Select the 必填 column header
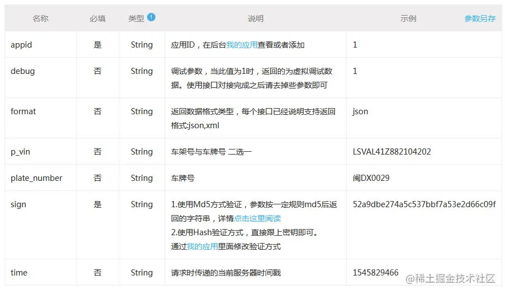The image size is (505, 294). tap(97, 18)
